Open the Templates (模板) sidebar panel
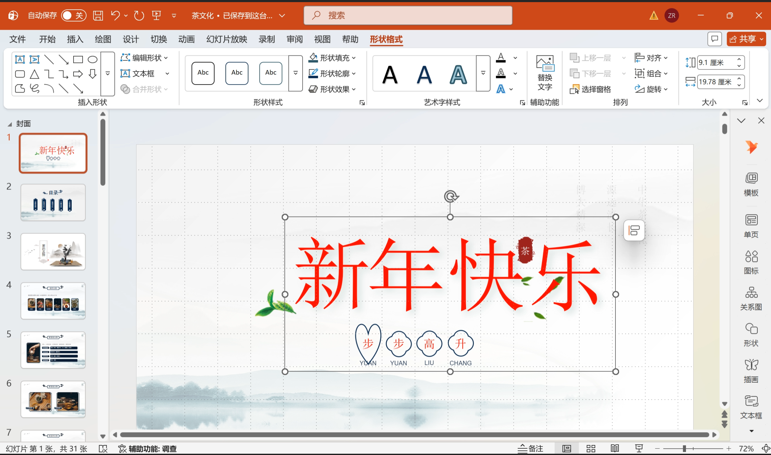The height and width of the screenshot is (455, 771). [x=751, y=184]
